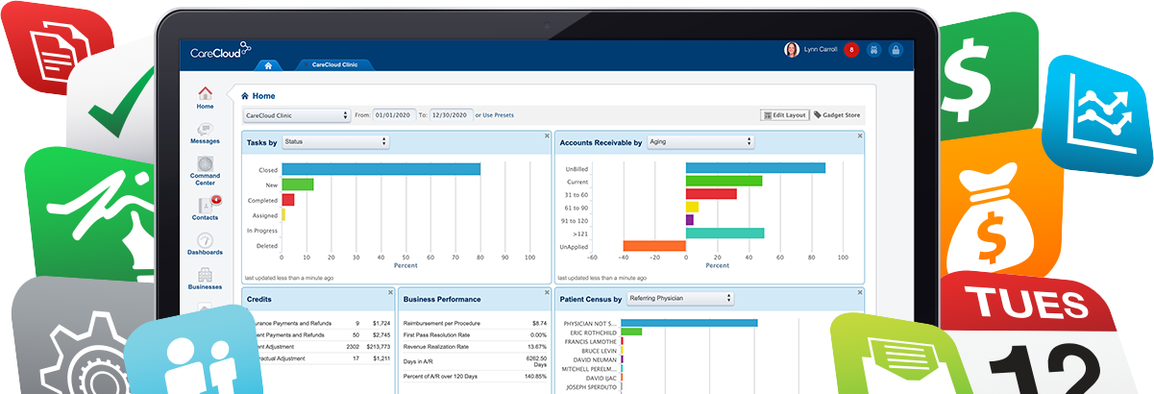Click the Assigned label in Tasks chart
The width and height of the screenshot is (1154, 394).
pyautogui.click(x=265, y=216)
